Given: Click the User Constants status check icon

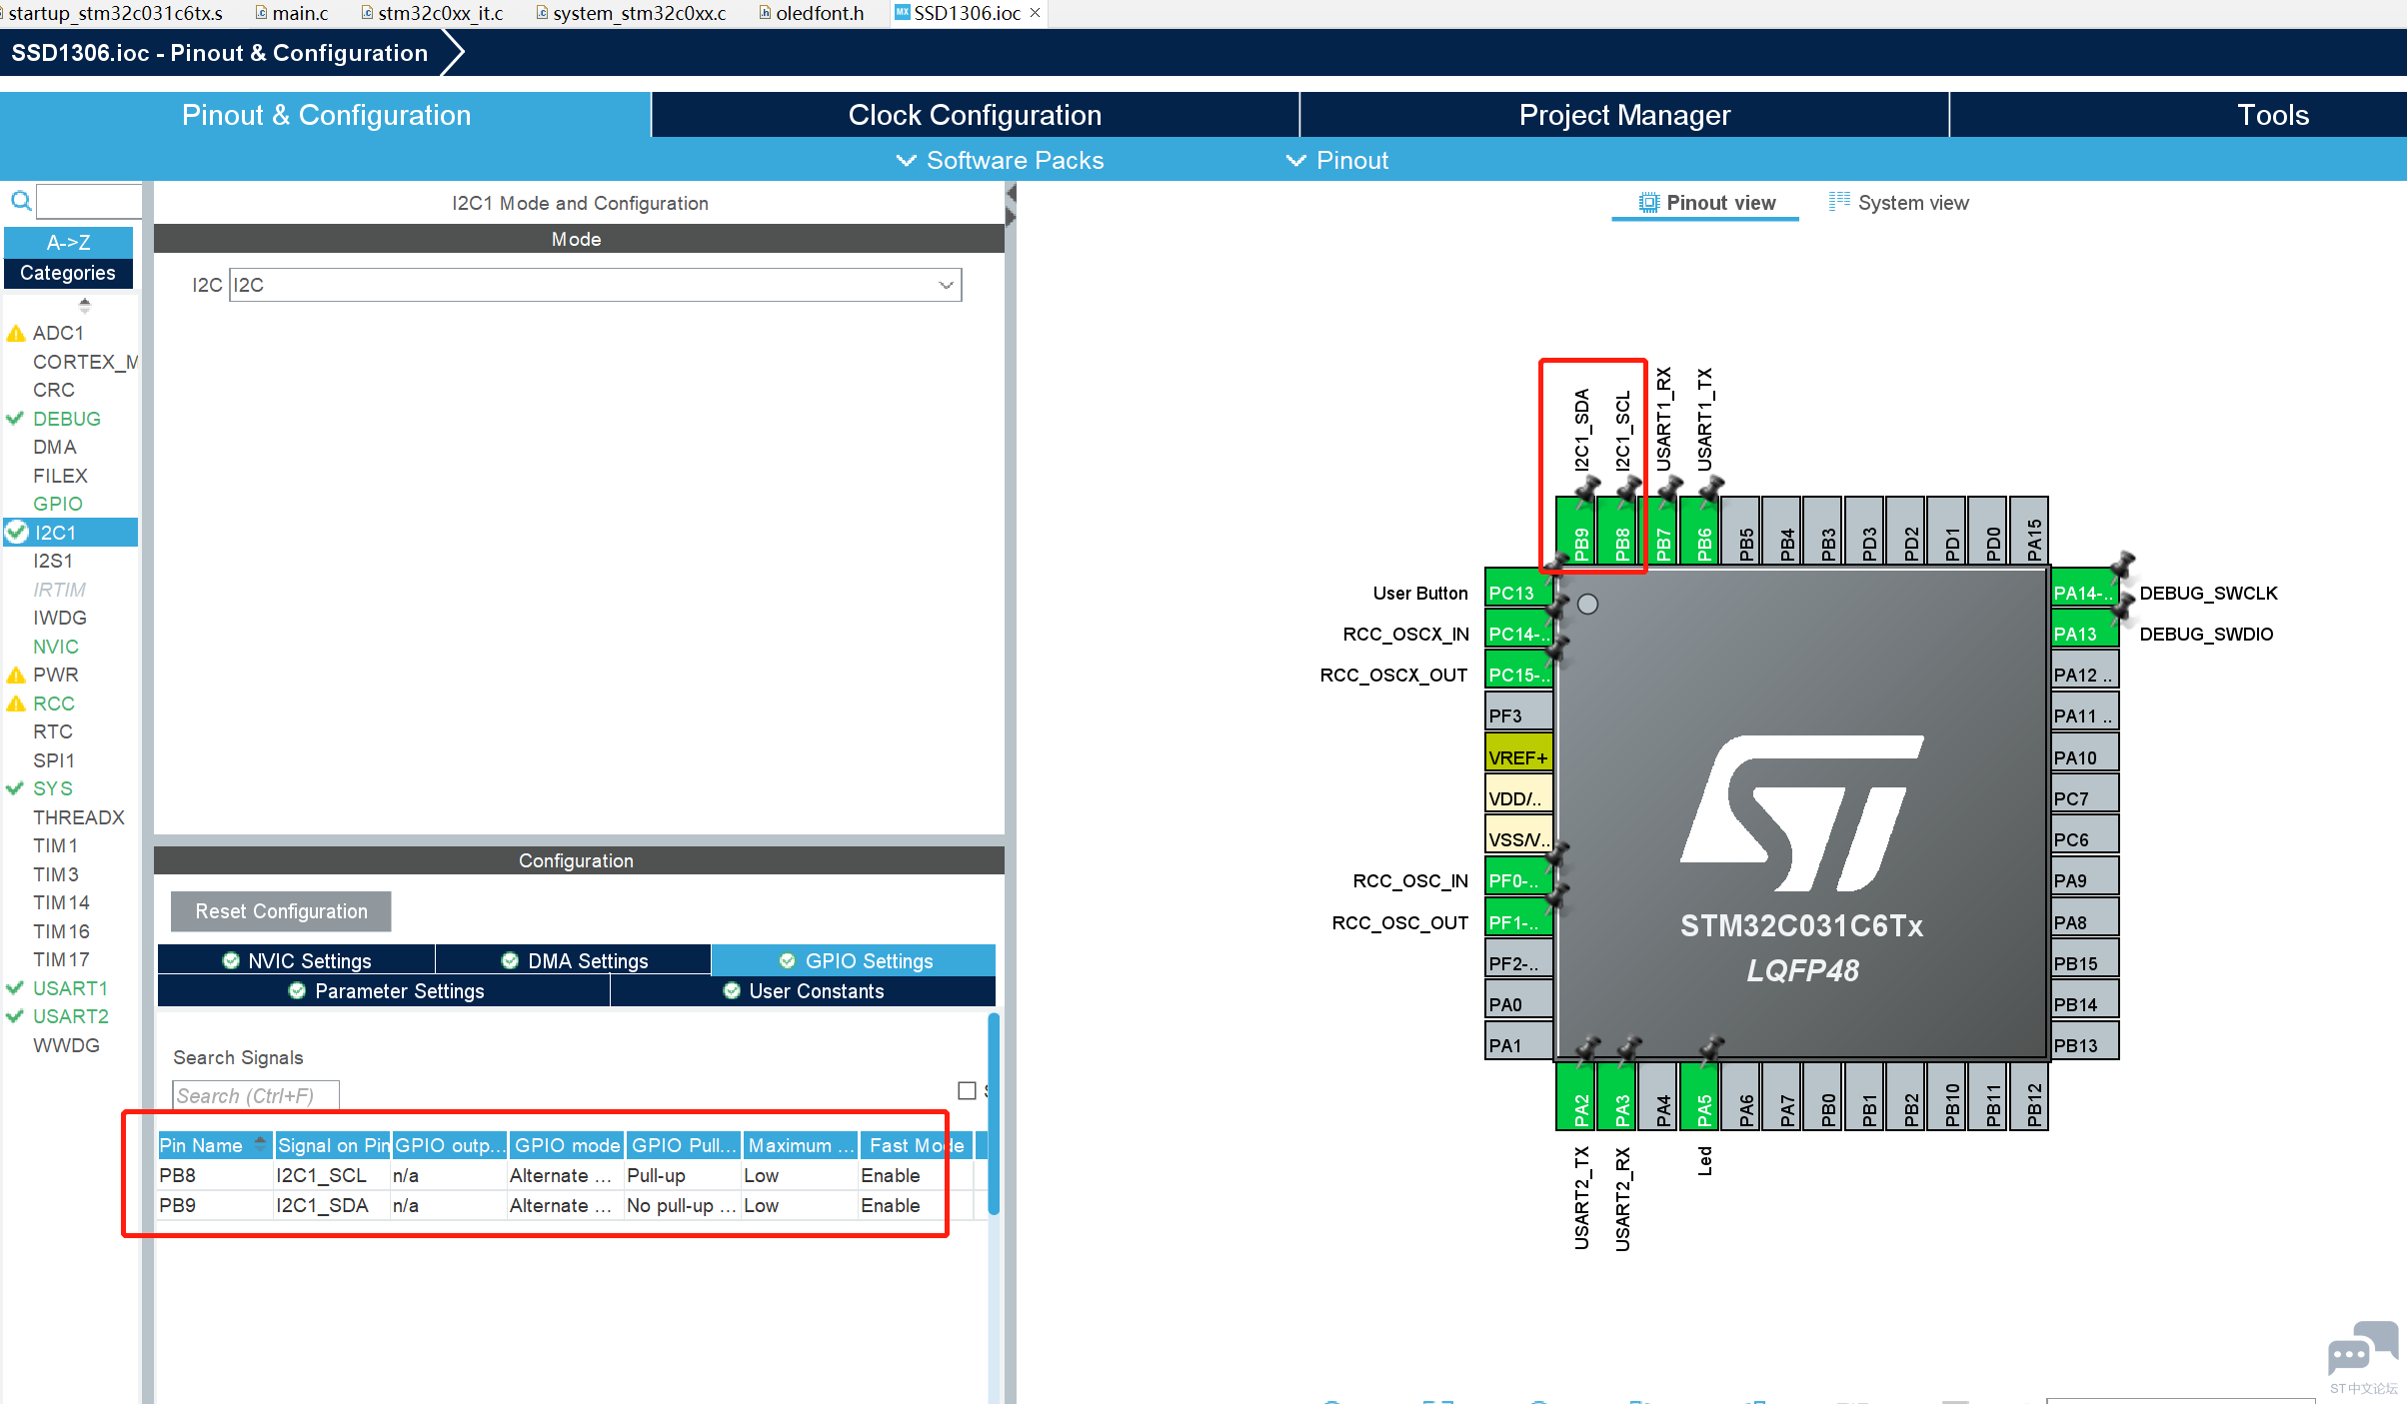Looking at the screenshot, I should [732, 990].
